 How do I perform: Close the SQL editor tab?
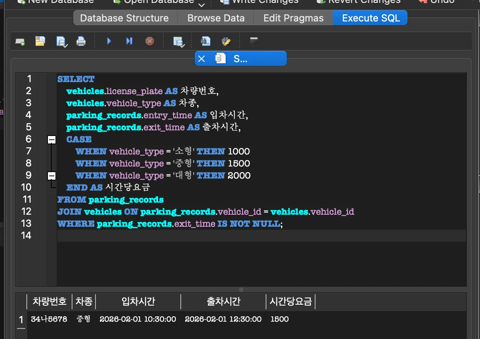pos(202,59)
